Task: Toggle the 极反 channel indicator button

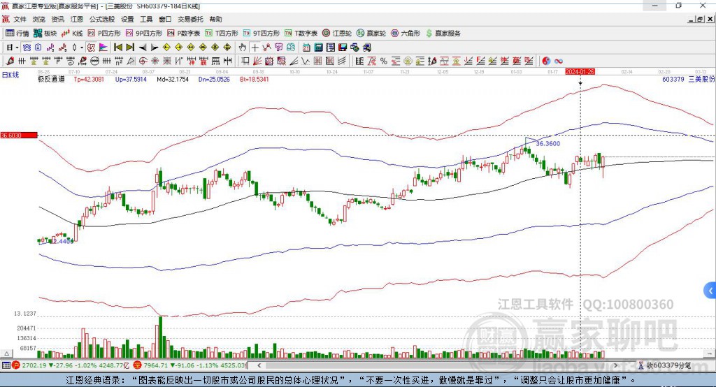Action: (x=92, y=48)
